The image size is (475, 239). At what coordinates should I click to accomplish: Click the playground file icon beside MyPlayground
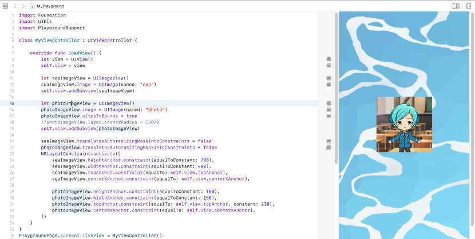pos(33,6)
